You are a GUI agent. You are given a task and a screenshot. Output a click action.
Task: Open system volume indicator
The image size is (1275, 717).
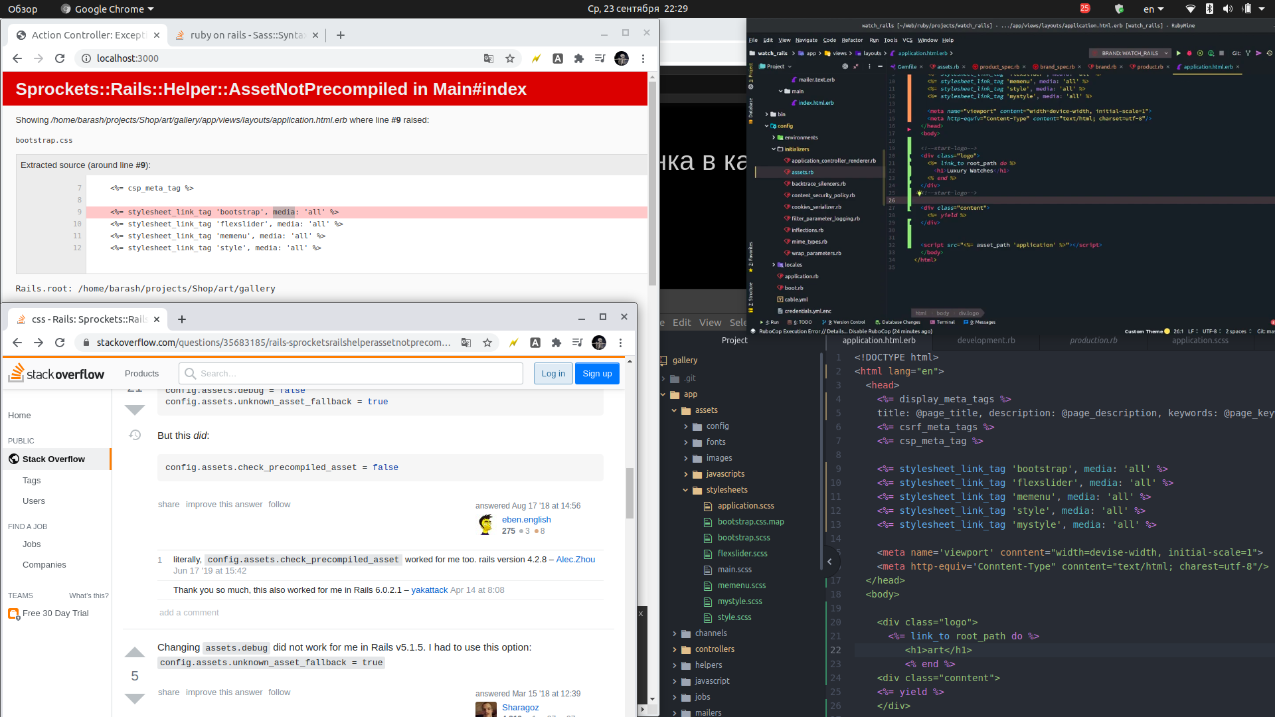pyautogui.click(x=1228, y=9)
